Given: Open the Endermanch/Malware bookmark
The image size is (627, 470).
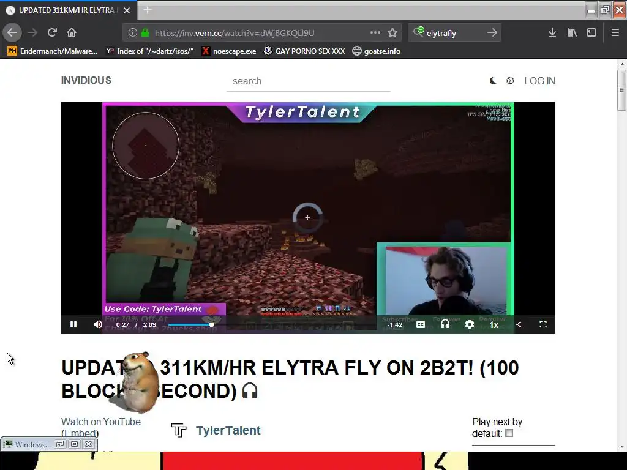Looking at the screenshot, I should (53, 51).
